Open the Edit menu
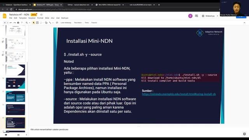The image size is (249, 140). coord(16,18)
